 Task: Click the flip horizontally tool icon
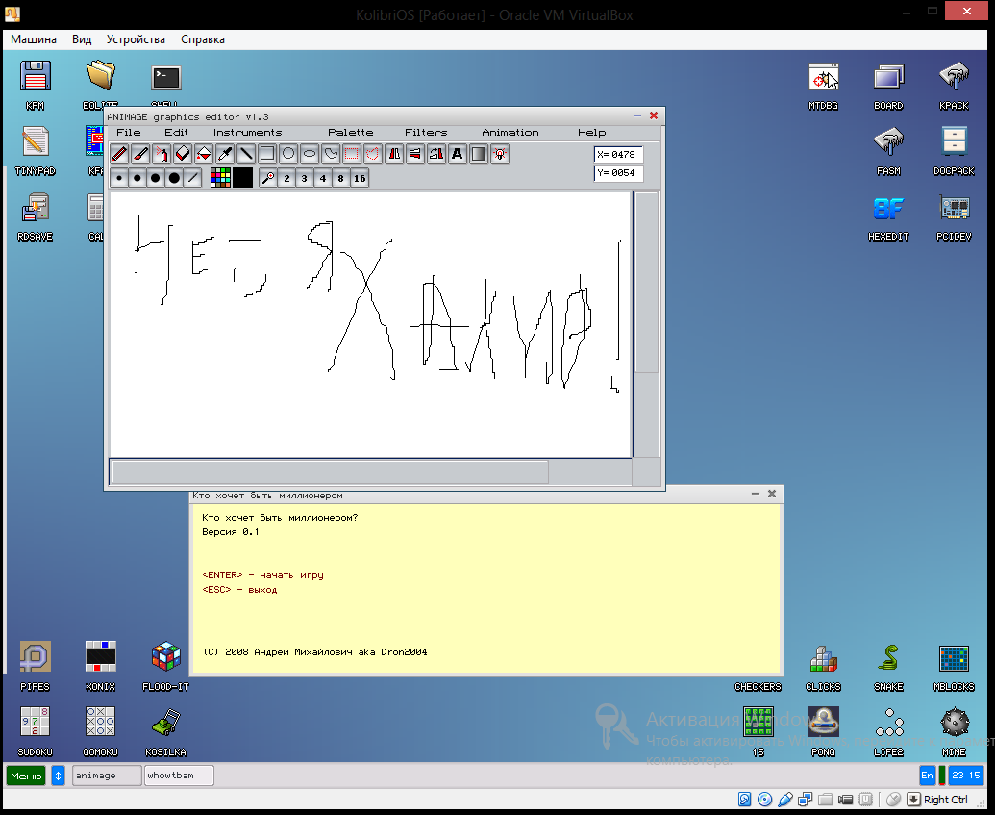pyautogui.click(x=394, y=154)
